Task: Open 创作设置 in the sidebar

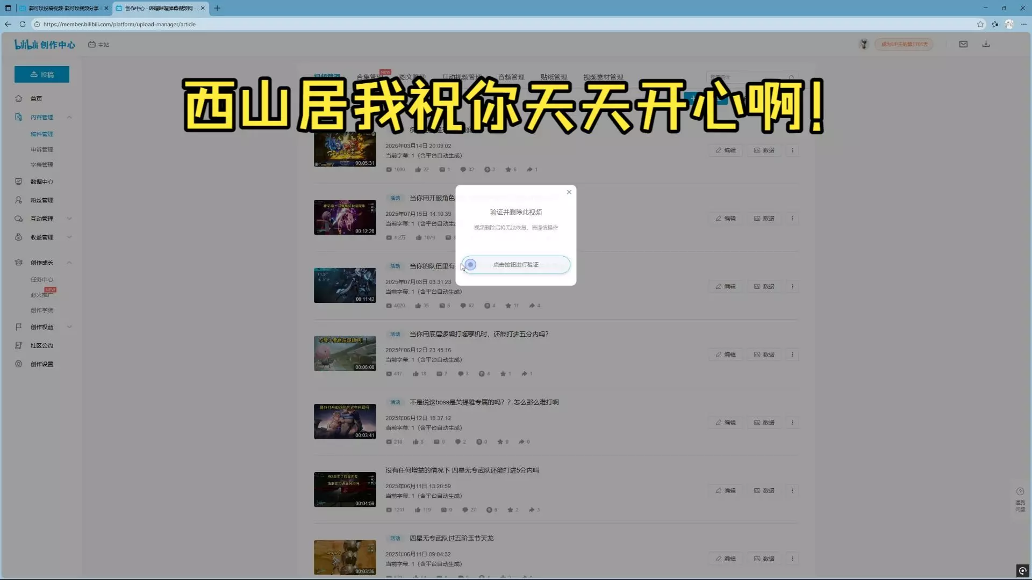Action: [41, 365]
